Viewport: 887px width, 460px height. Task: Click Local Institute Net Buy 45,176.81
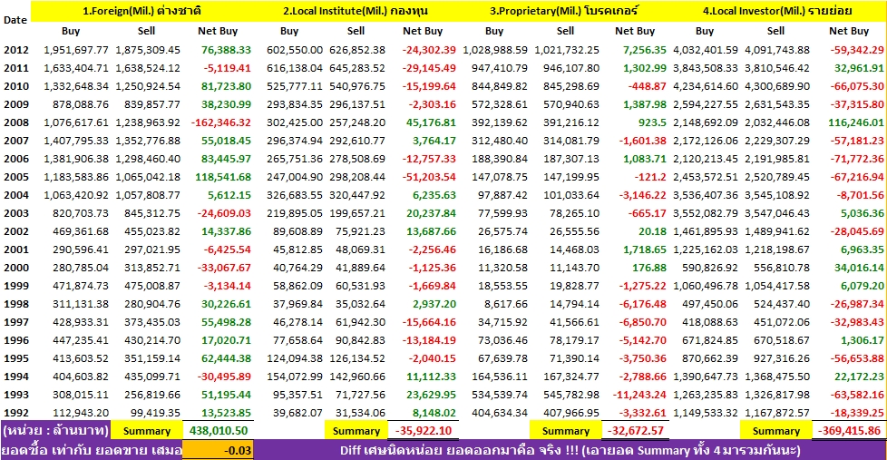pos(431,122)
